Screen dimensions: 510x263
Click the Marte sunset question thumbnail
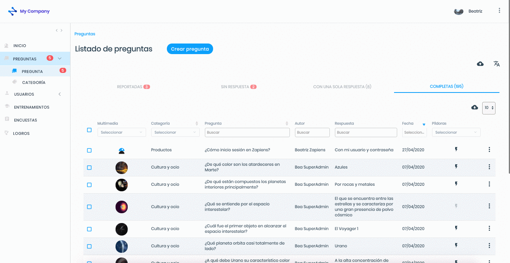tap(121, 168)
